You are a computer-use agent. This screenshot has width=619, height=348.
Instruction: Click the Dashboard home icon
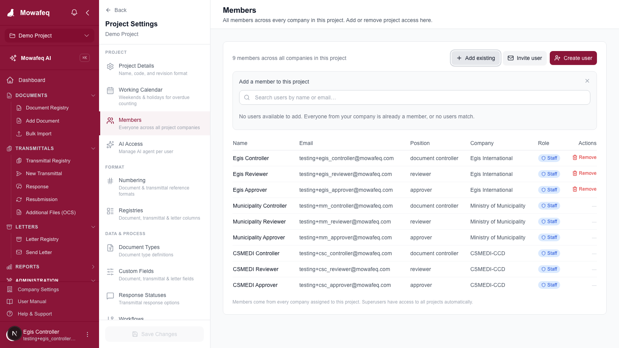pos(10,80)
